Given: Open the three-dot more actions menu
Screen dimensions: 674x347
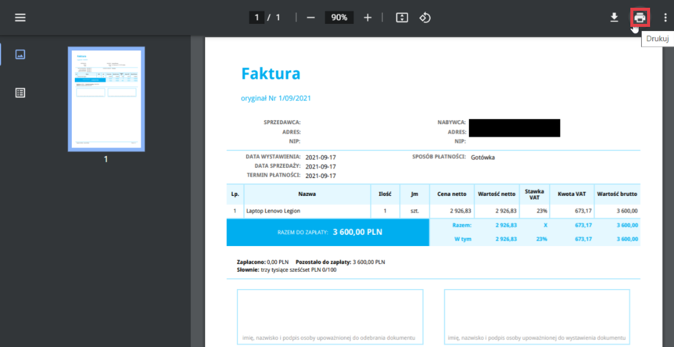Looking at the screenshot, I should 665,17.
